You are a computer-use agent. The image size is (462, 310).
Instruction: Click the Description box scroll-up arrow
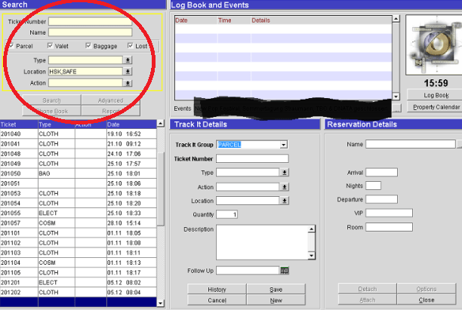[312, 230]
